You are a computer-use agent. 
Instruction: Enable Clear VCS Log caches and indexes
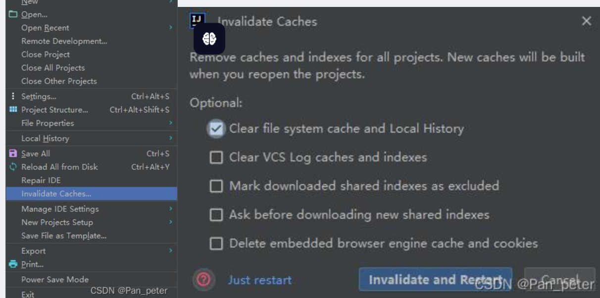[x=216, y=157]
